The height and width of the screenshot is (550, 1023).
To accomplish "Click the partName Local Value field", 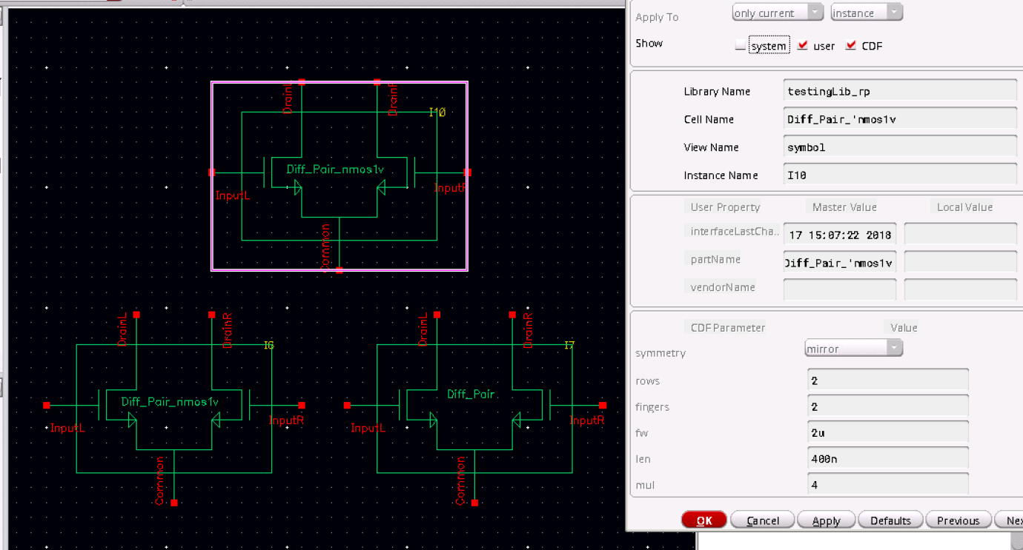I will 960,262.
